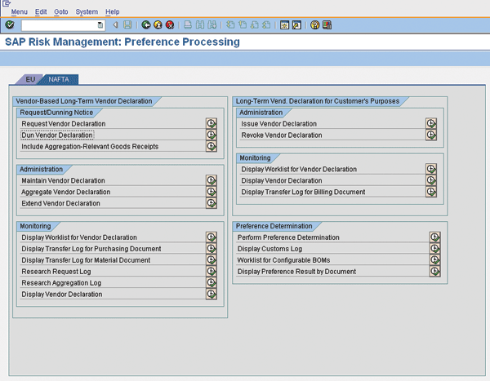Click the Previous Page icon

point(243,24)
